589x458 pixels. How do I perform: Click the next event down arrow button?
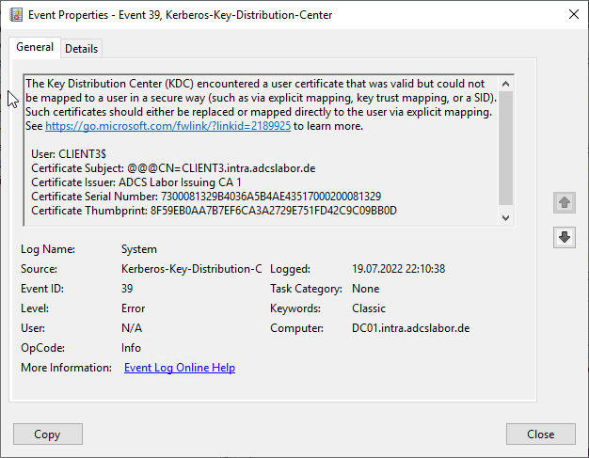coord(565,237)
